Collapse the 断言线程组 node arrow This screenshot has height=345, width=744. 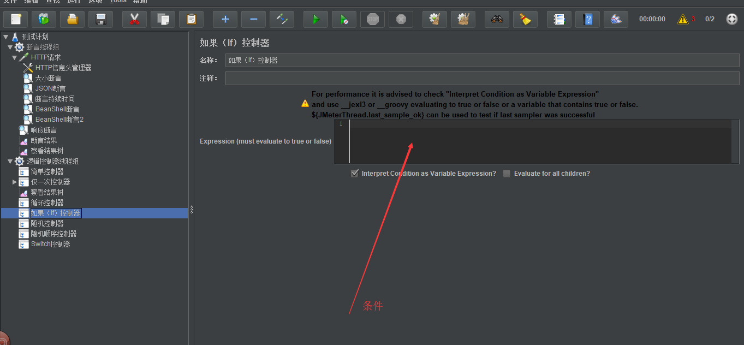(x=10, y=47)
